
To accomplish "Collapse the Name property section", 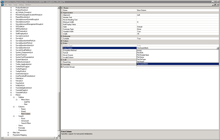I will (62, 8).
